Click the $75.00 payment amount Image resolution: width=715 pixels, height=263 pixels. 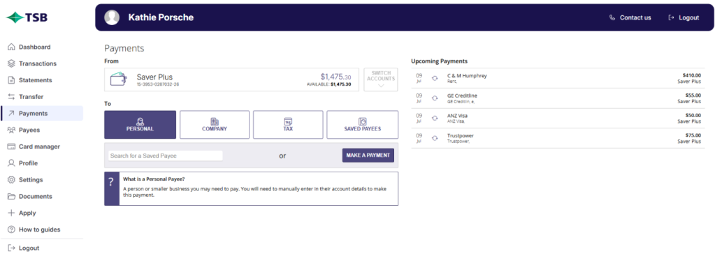click(693, 135)
